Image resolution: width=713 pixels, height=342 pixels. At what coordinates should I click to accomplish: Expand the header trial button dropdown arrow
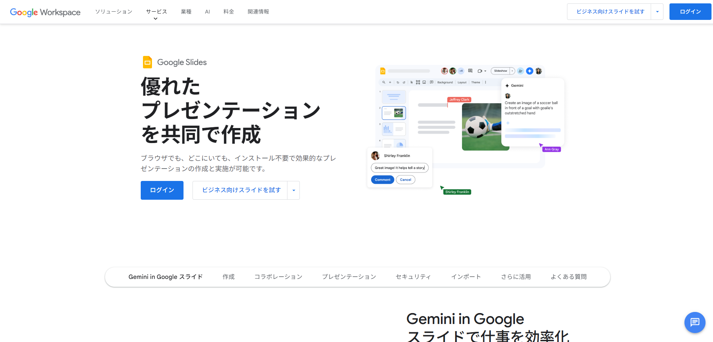click(x=657, y=12)
